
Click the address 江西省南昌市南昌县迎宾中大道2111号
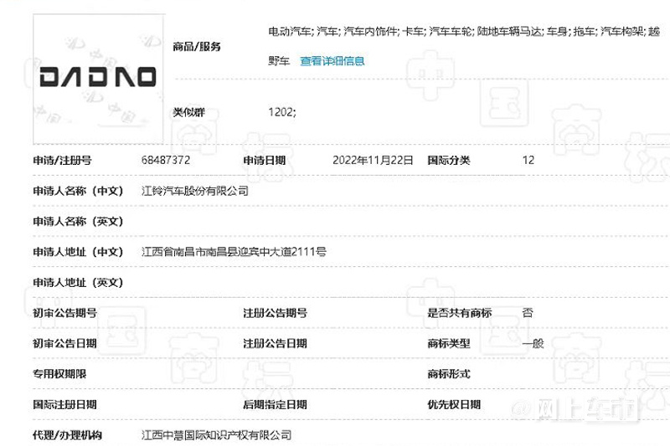click(x=234, y=252)
